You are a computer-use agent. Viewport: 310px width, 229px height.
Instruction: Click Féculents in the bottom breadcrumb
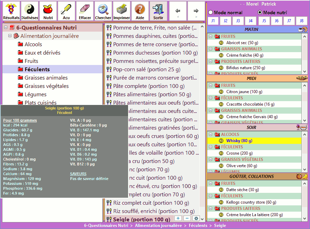pyautogui.click(x=198, y=226)
